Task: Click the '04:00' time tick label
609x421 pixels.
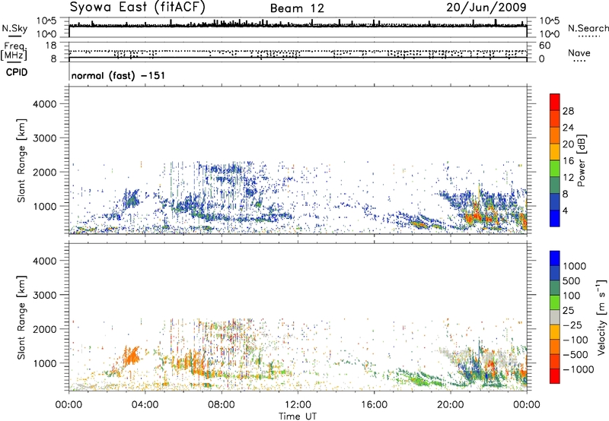Action: [x=145, y=405]
